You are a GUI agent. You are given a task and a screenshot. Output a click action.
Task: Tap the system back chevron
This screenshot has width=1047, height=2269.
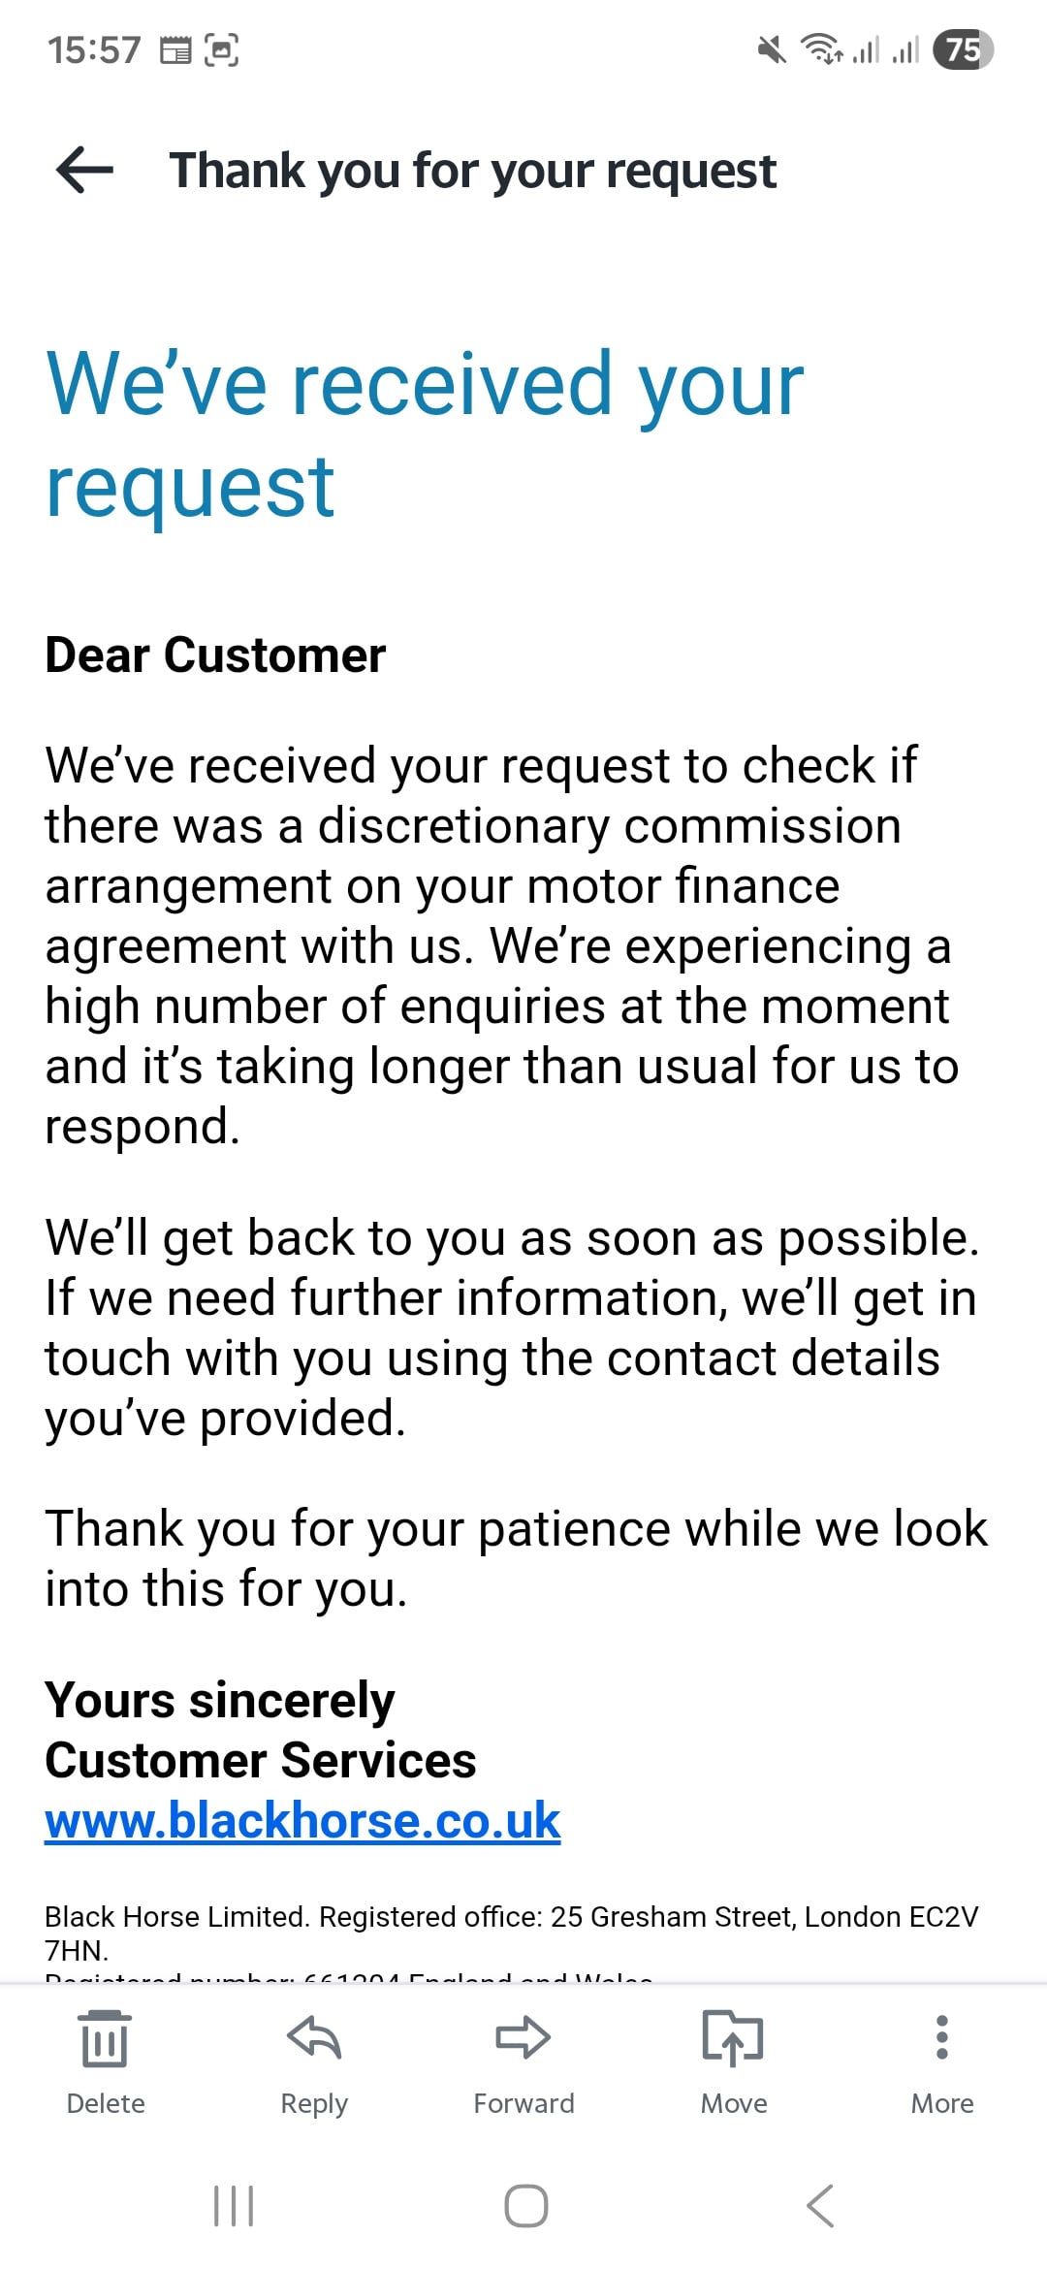tap(820, 2206)
